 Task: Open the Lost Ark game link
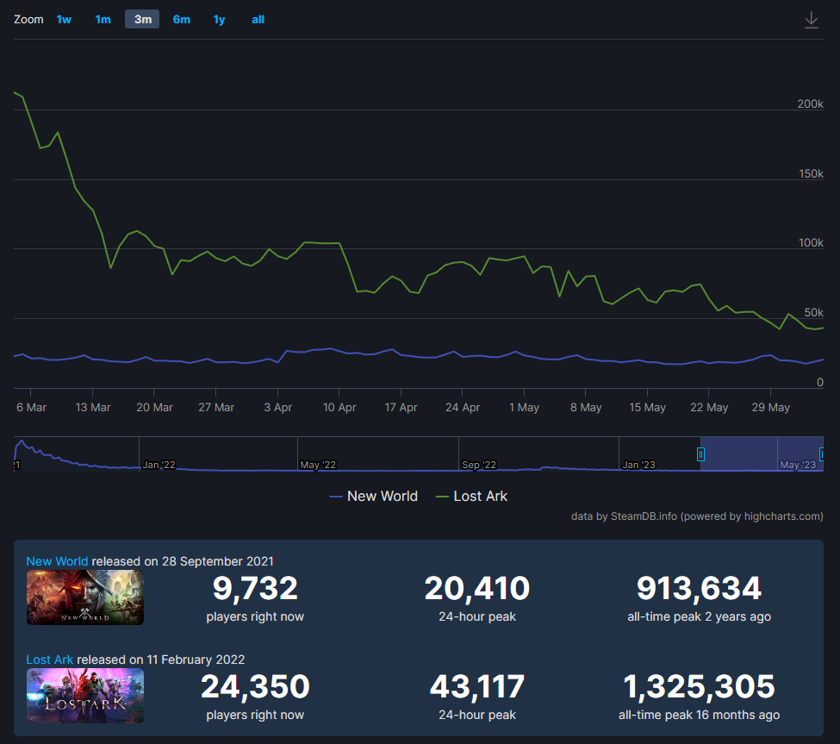(x=49, y=660)
